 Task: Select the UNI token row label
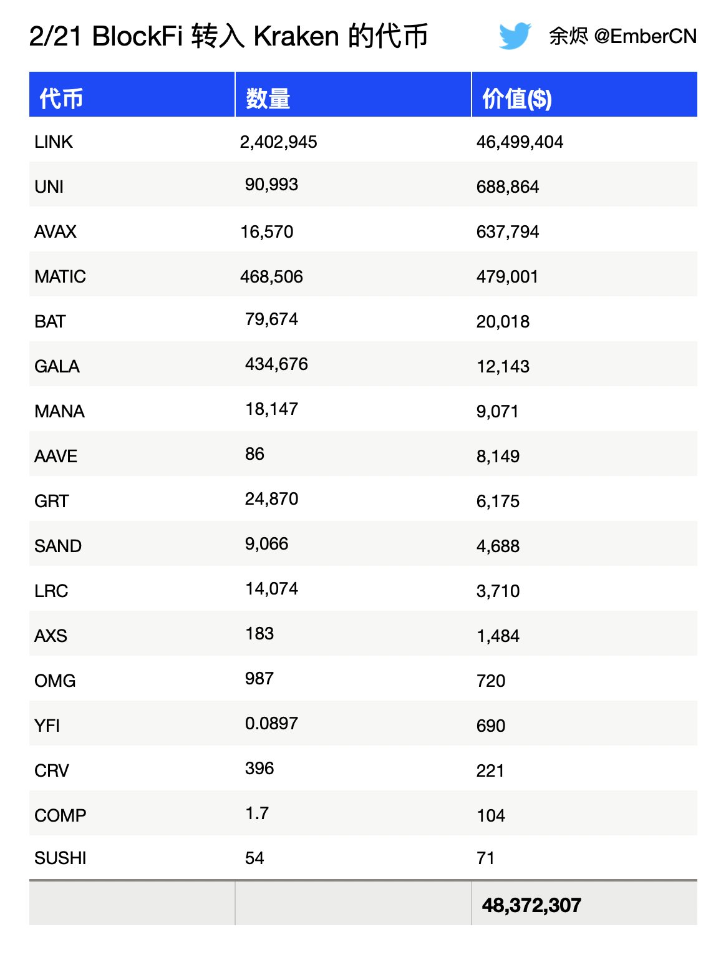(49, 187)
